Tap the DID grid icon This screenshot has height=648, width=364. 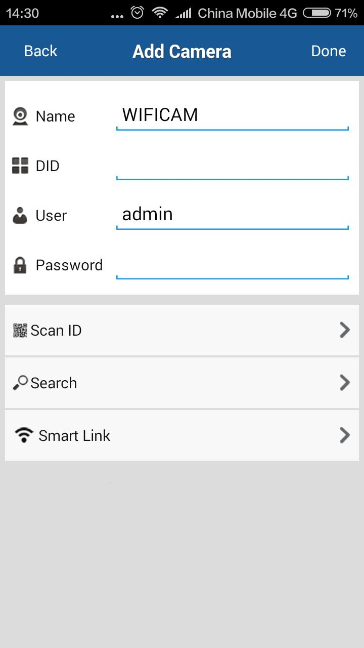point(20,166)
